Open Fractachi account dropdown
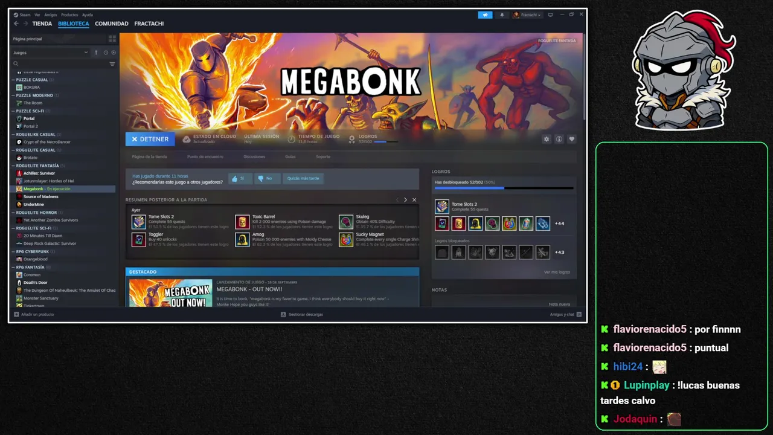This screenshot has width=773, height=435. click(x=527, y=14)
